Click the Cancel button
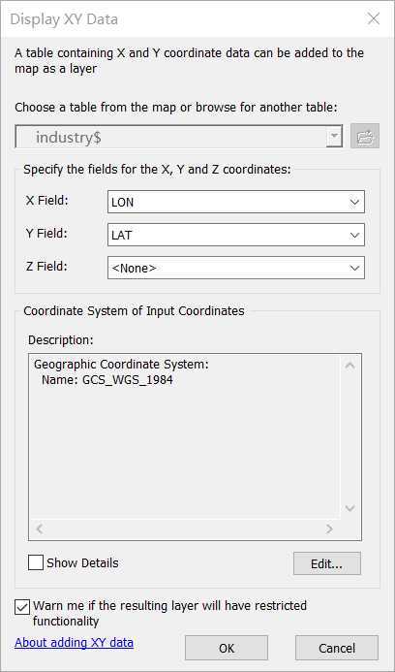The image size is (395, 672). pyautogui.click(x=336, y=648)
